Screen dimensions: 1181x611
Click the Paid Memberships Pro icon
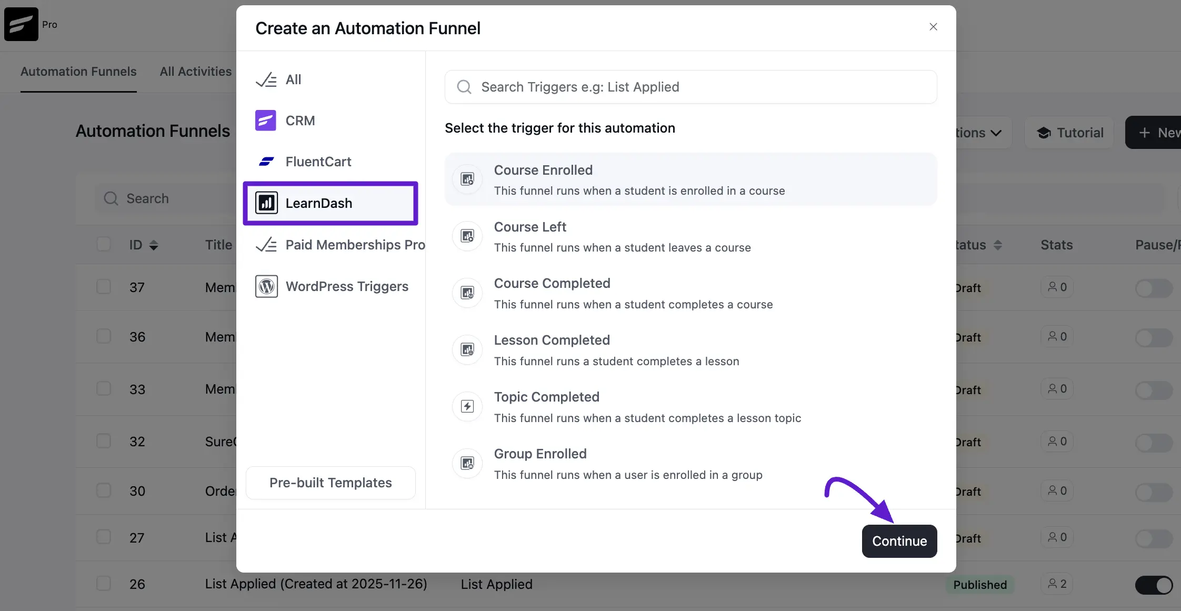[x=266, y=245]
